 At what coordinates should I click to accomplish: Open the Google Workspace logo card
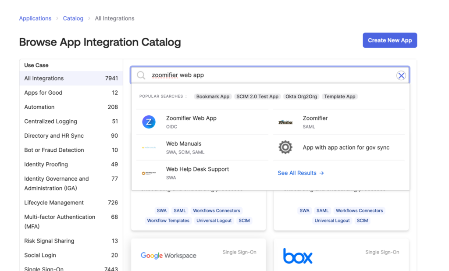coord(168,255)
